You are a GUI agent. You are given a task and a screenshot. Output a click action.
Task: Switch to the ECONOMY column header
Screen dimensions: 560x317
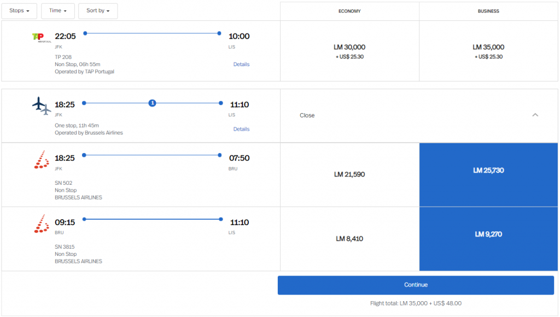(x=349, y=11)
